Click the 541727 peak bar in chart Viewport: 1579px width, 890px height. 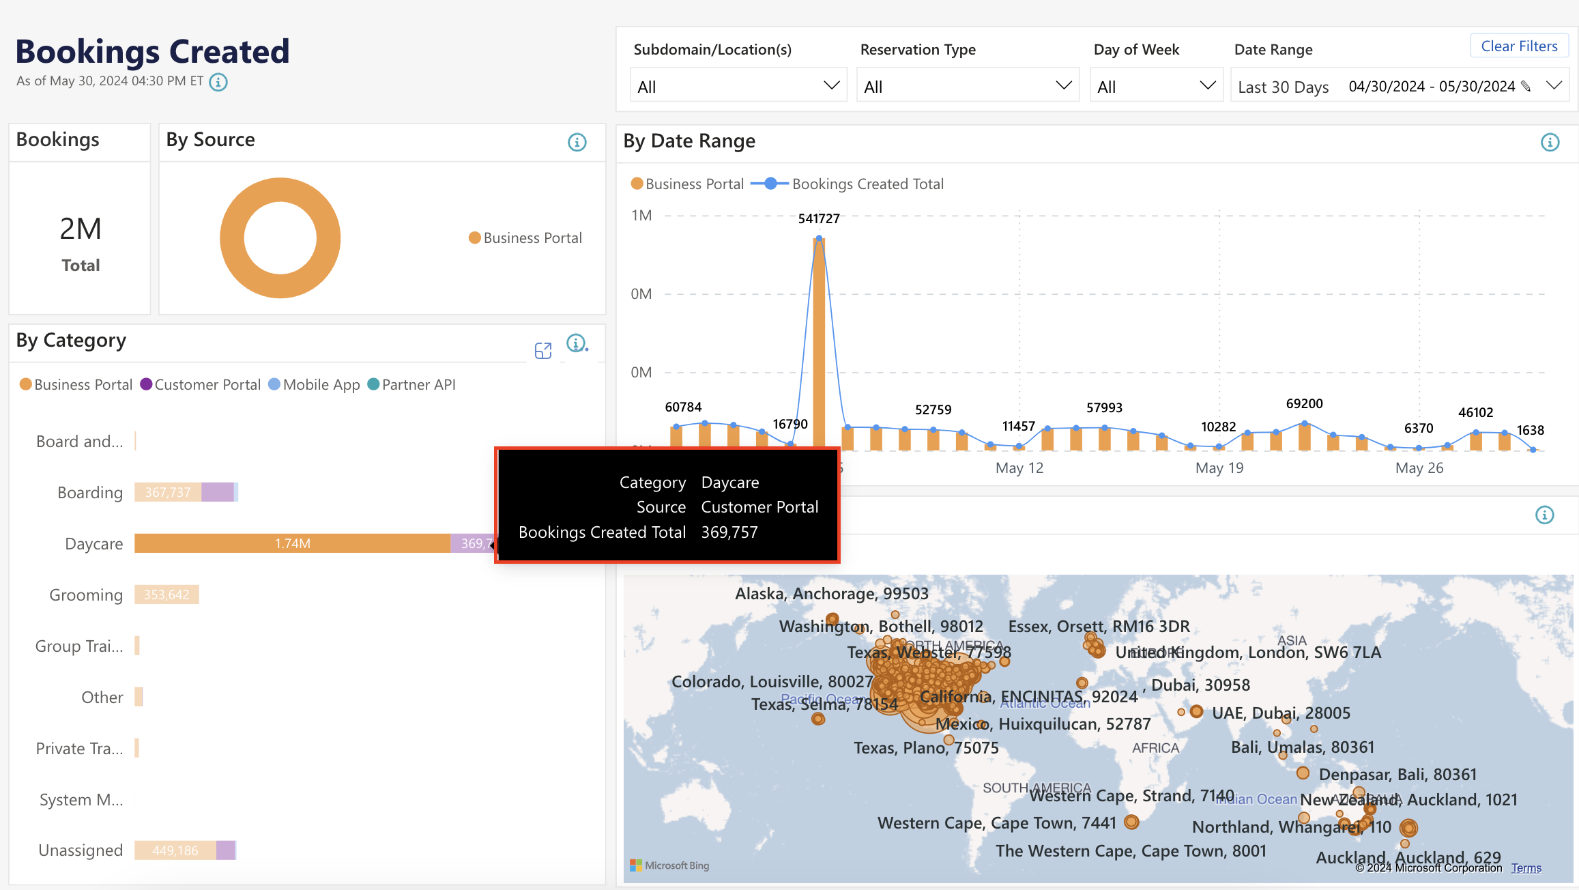[x=819, y=343]
